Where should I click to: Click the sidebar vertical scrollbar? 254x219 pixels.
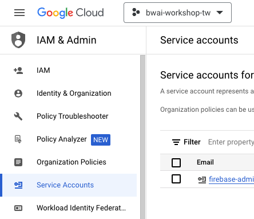(142, 137)
